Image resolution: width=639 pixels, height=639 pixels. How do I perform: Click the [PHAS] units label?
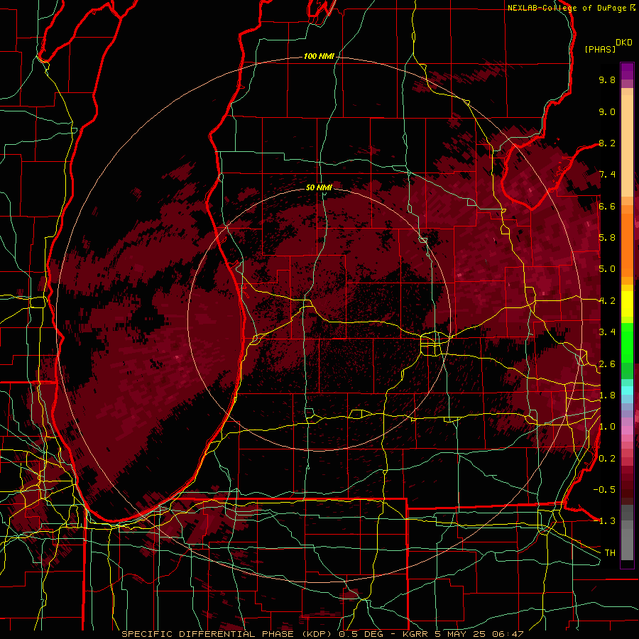pyautogui.click(x=600, y=49)
